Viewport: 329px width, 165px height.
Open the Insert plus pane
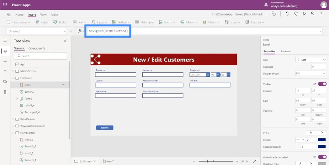pos(5,61)
